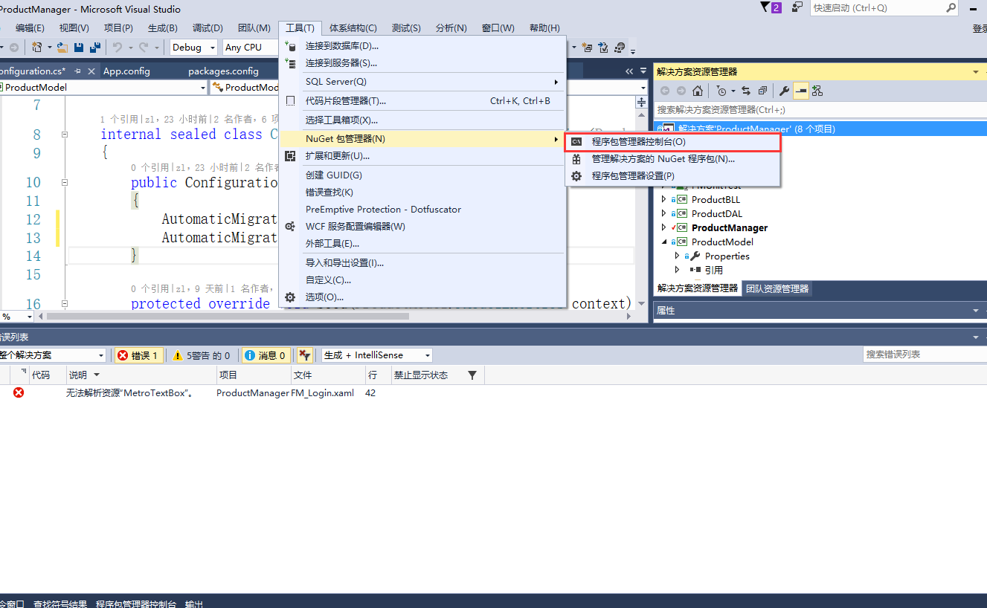
Task: Toggle the Preview Selected Items button
Action: pyautogui.click(x=800, y=91)
